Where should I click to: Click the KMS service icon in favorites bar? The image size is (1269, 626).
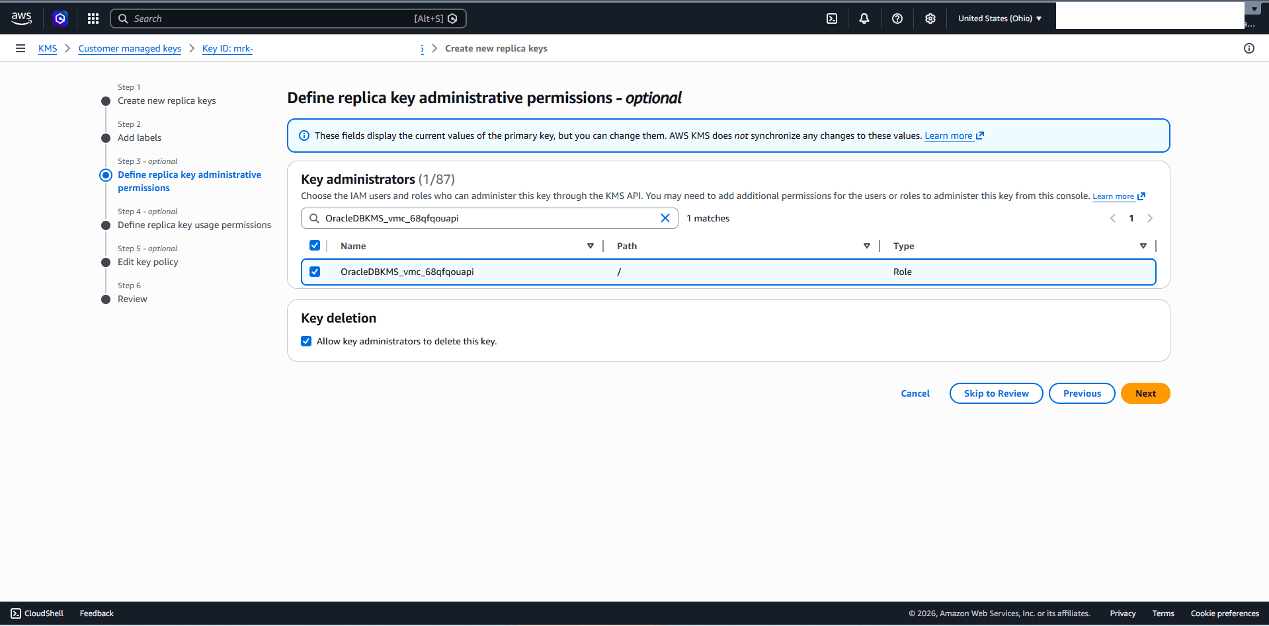click(x=60, y=18)
